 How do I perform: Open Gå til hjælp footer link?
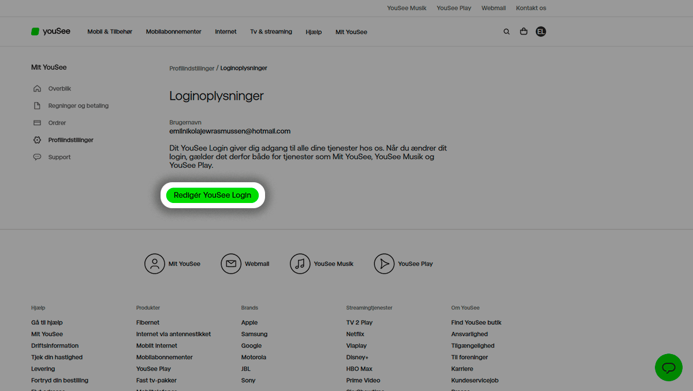pyautogui.click(x=47, y=322)
